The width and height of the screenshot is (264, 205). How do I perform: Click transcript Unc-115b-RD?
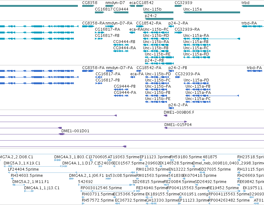(x=156, y=35)
